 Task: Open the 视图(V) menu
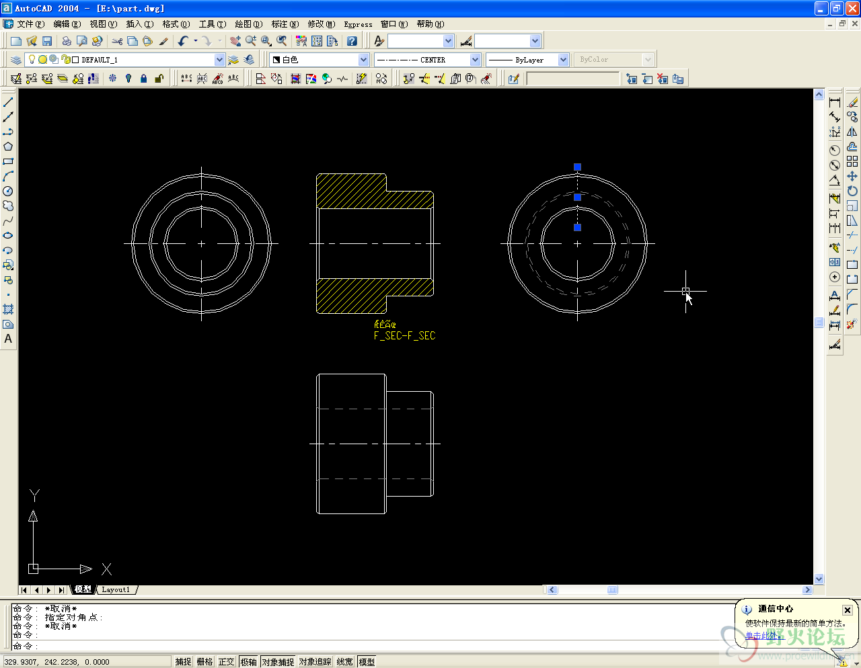point(104,24)
